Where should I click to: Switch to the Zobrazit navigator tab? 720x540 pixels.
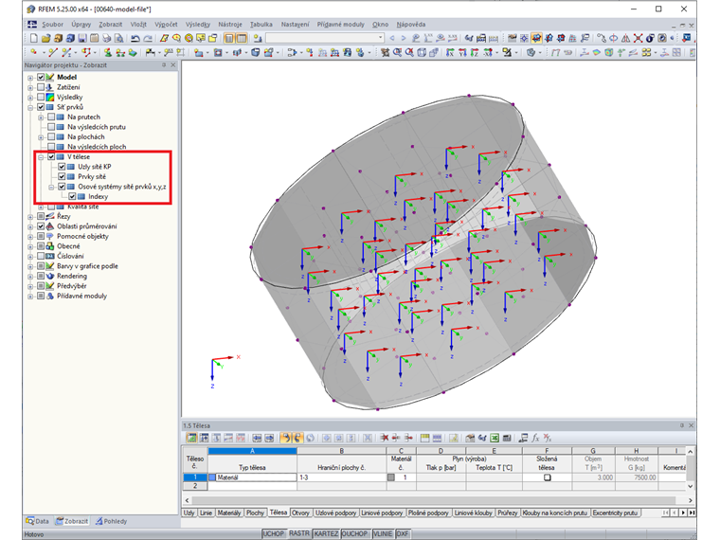point(72,521)
